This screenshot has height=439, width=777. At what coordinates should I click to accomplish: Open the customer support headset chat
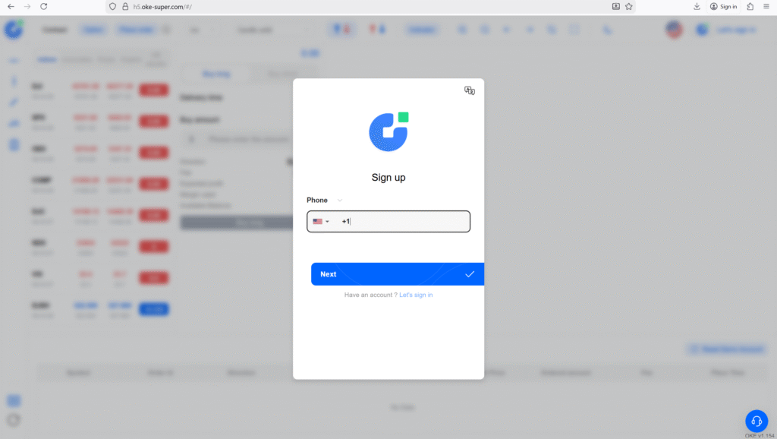click(x=756, y=421)
